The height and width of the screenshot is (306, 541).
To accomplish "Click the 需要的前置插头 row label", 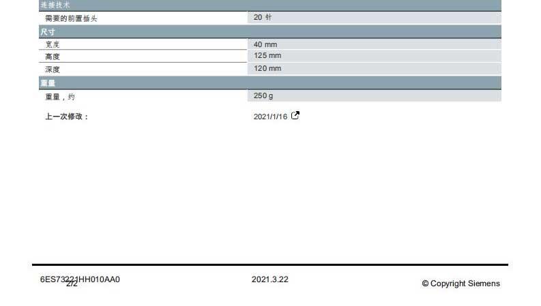I will pos(71,18).
